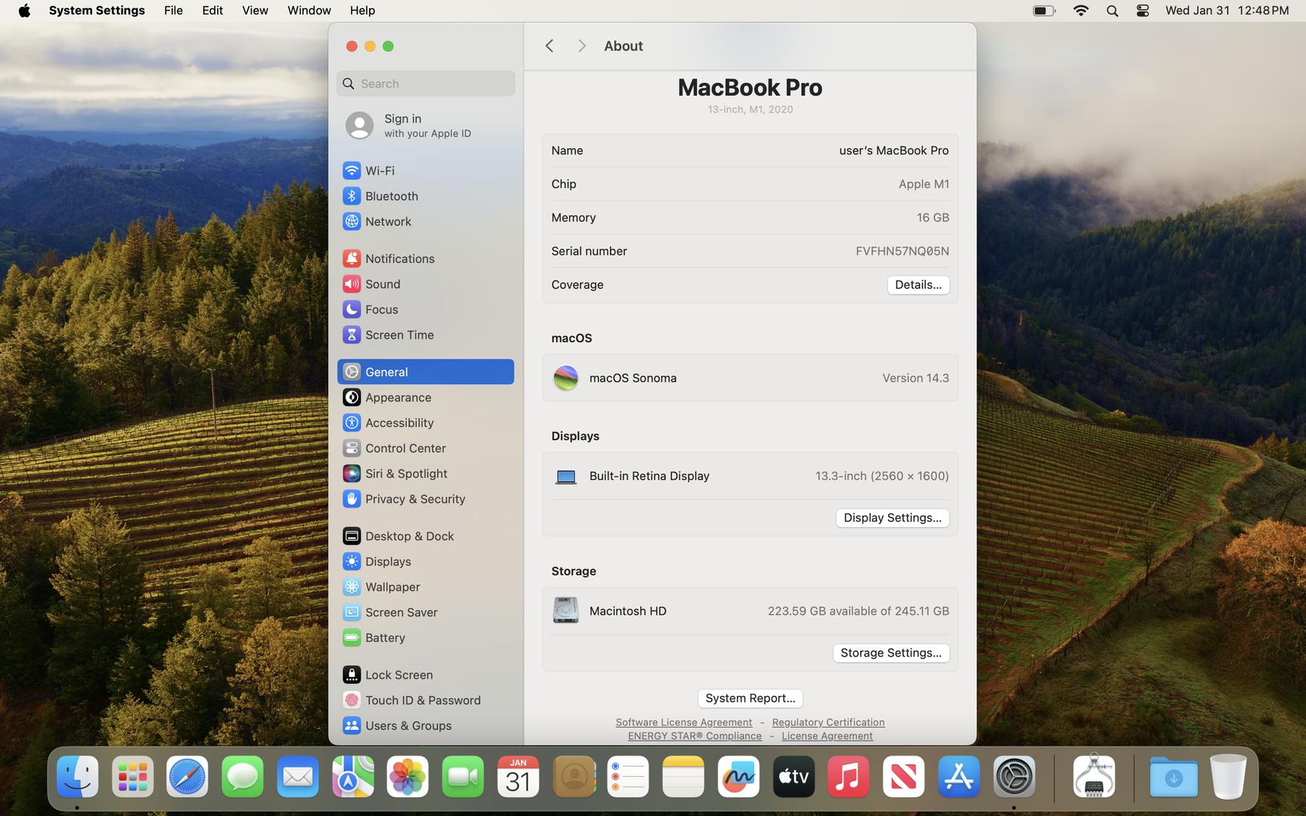Screen dimensions: 1306x816
Task: Open Regulatory Certification link
Action: (x=828, y=722)
